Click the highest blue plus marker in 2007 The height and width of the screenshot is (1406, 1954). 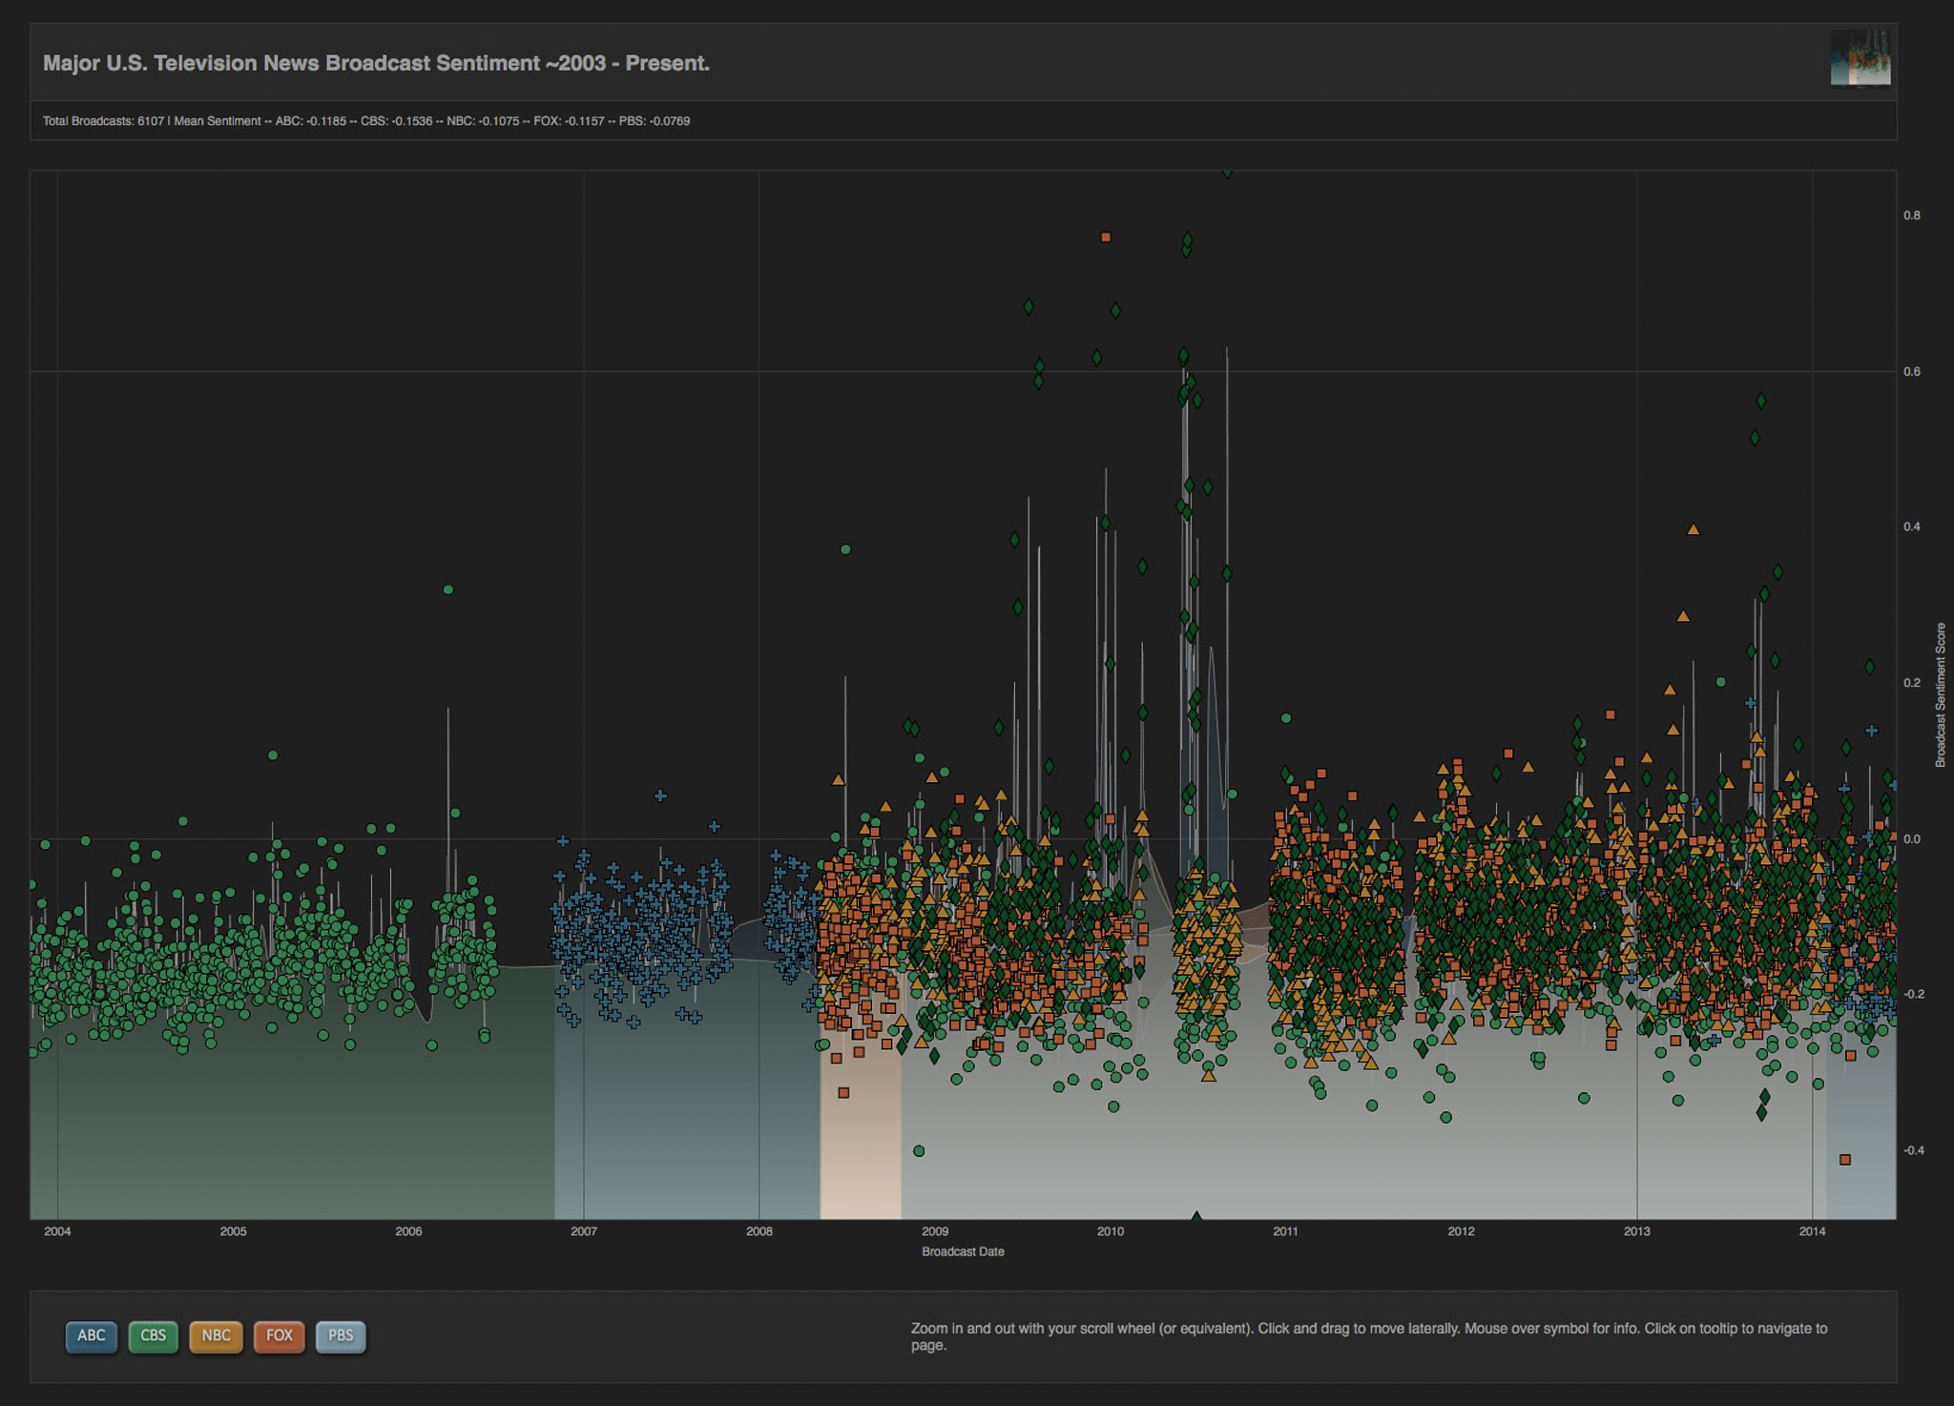pos(660,796)
